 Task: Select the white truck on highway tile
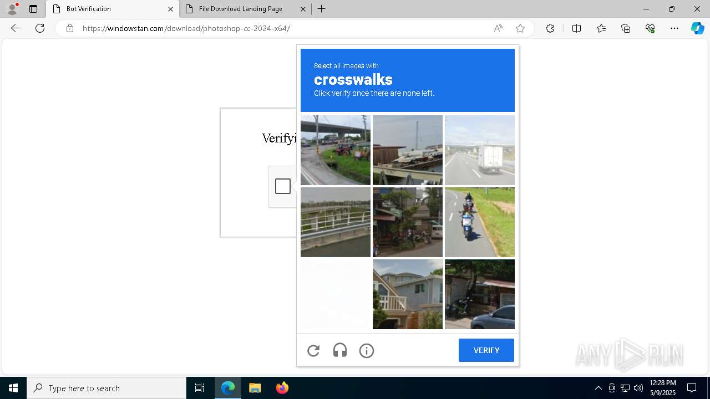(x=480, y=150)
